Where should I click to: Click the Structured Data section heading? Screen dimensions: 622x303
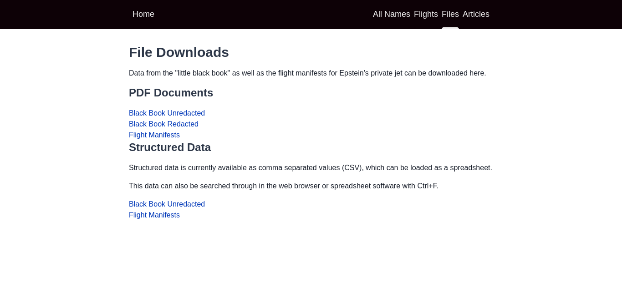click(x=170, y=147)
